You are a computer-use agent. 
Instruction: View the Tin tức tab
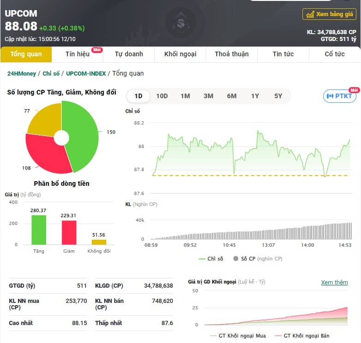283,54
